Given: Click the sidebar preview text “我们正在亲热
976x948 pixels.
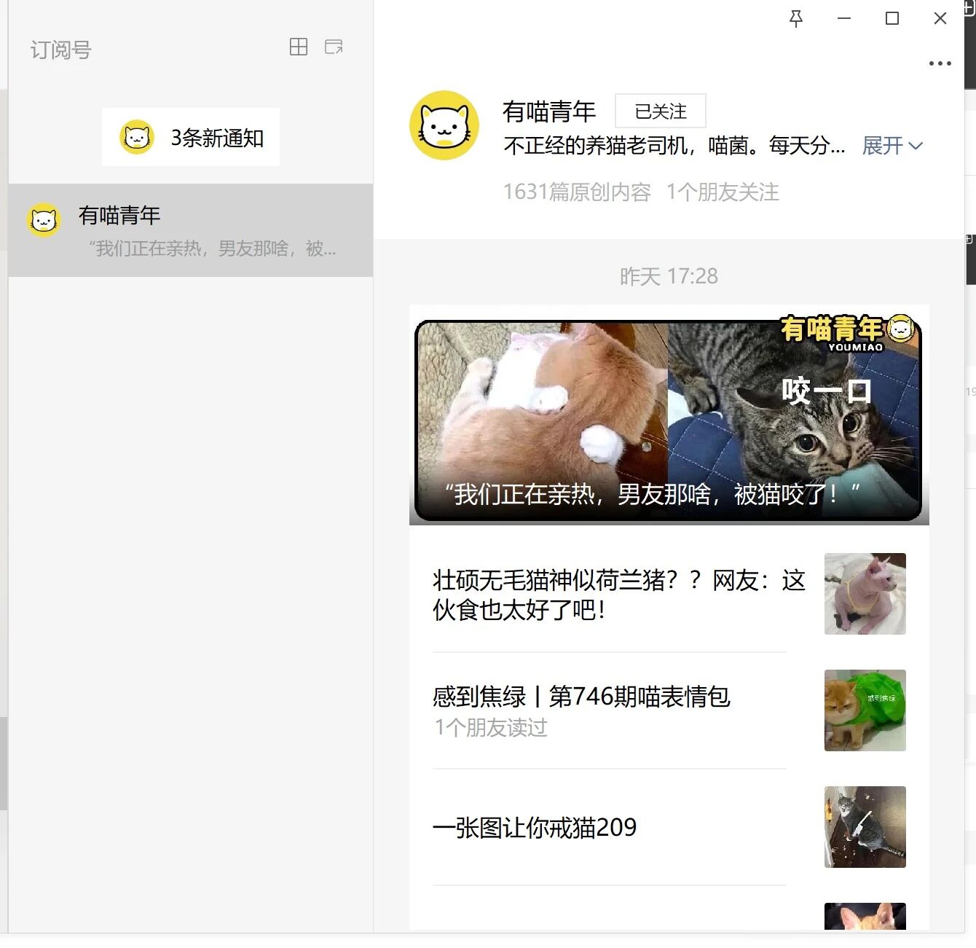Looking at the screenshot, I should [x=213, y=249].
